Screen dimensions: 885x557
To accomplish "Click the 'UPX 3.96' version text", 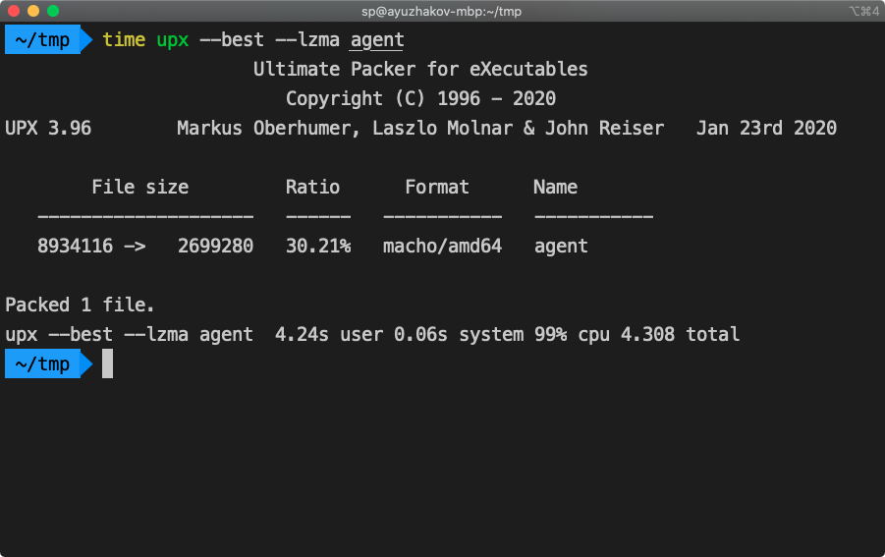I will [x=48, y=128].
